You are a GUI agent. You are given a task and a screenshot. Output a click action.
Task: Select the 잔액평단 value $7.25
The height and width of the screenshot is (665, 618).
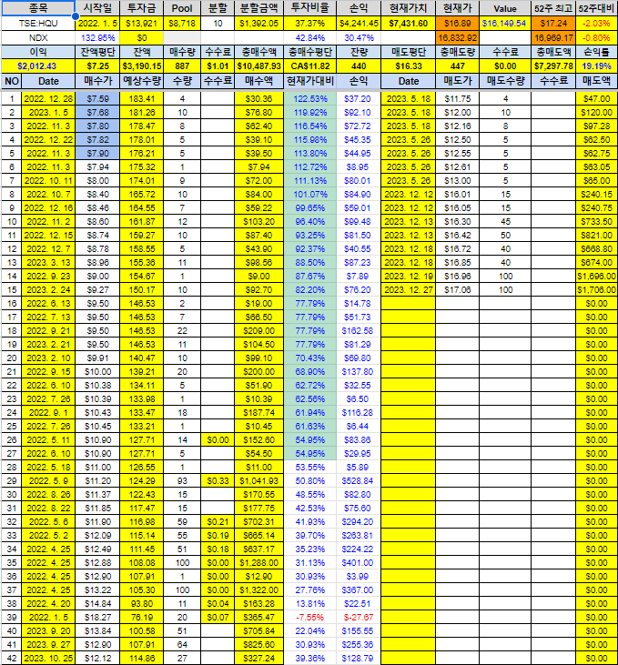pos(97,66)
